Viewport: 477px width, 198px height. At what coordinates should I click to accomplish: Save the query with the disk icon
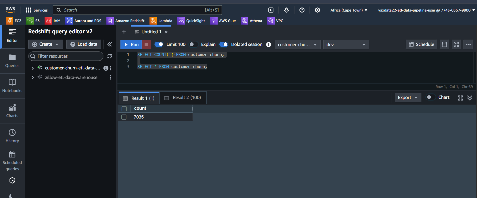[x=444, y=44]
